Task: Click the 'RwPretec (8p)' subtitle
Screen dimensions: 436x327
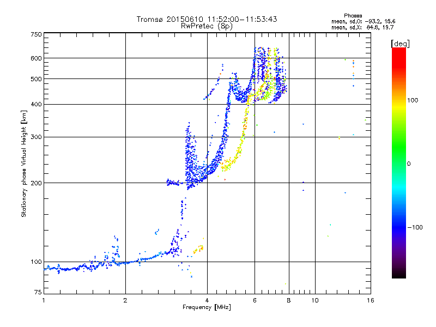Action: pyautogui.click(x=207, y=26)
